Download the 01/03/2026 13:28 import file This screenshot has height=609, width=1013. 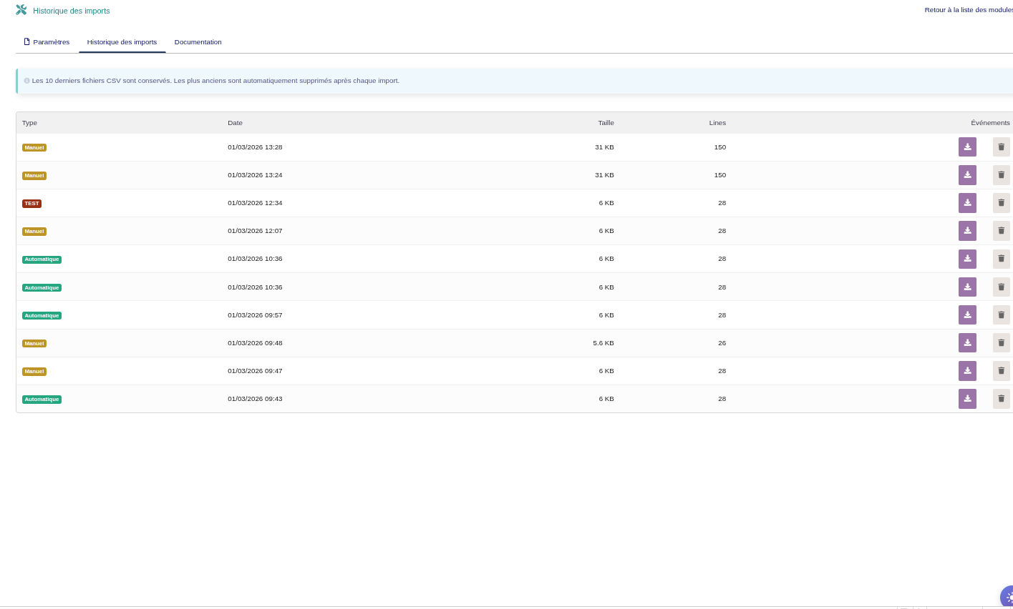[x=967, y=147]
